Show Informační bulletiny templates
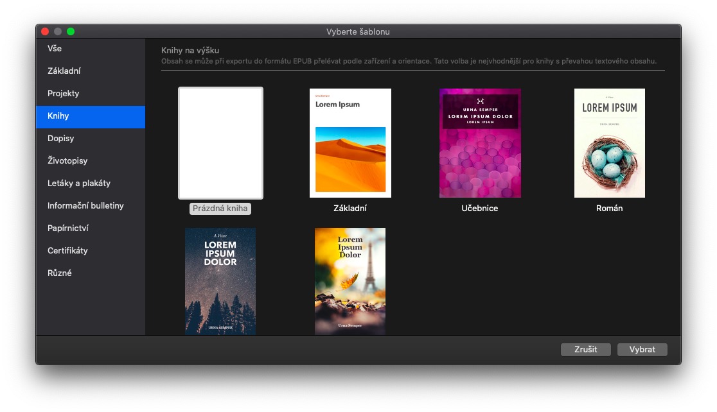 pos(90,205)
